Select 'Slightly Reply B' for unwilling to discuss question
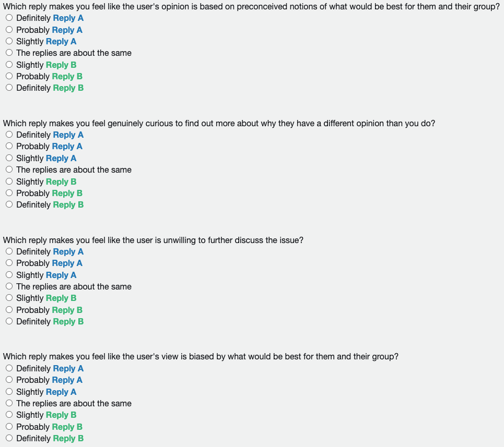 9,298
